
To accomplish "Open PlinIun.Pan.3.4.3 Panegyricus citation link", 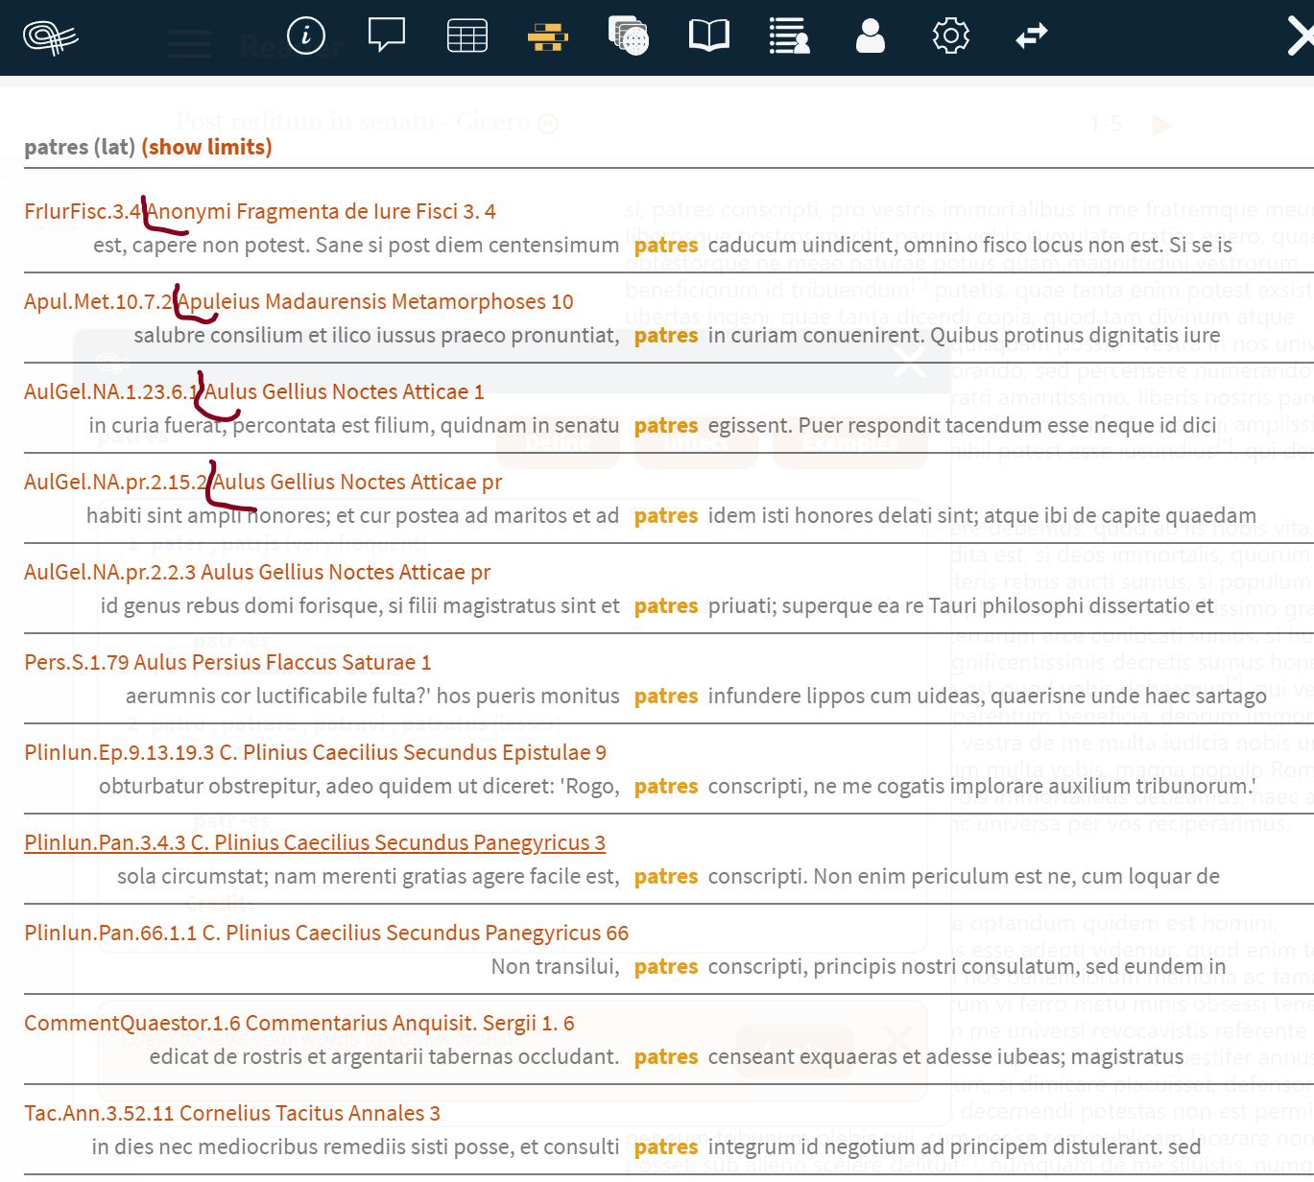I will (x=315, y=842).
